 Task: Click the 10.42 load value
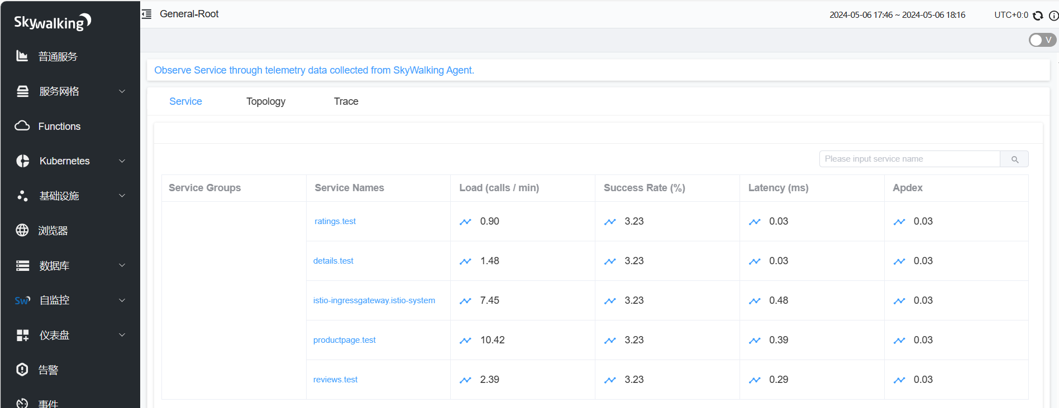pyautogui.click(x=493, y=340)
